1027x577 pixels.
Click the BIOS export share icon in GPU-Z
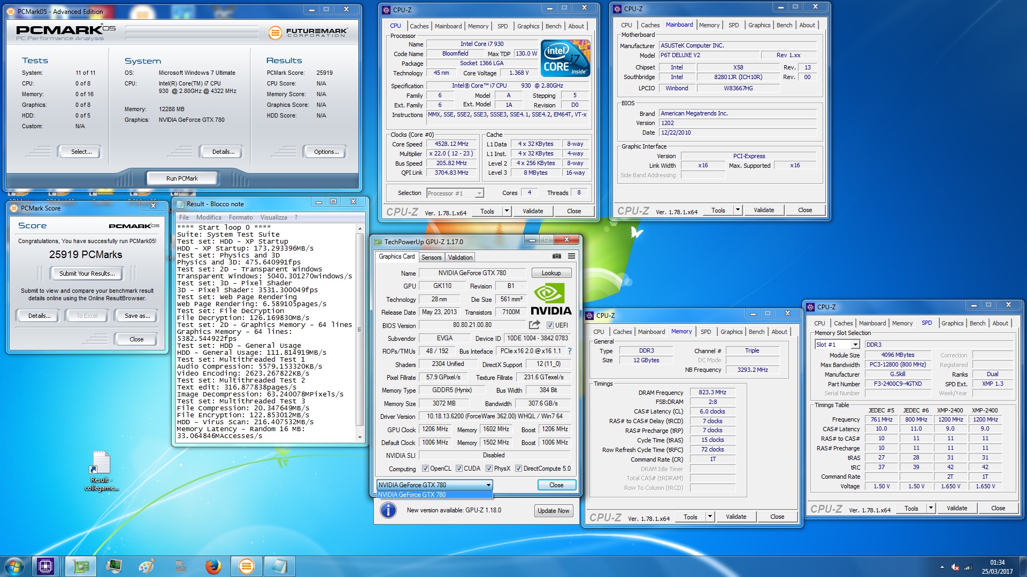point(534,325)
